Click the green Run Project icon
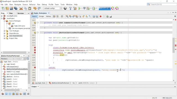Viewport: 177px width, 99px height. 79,9
